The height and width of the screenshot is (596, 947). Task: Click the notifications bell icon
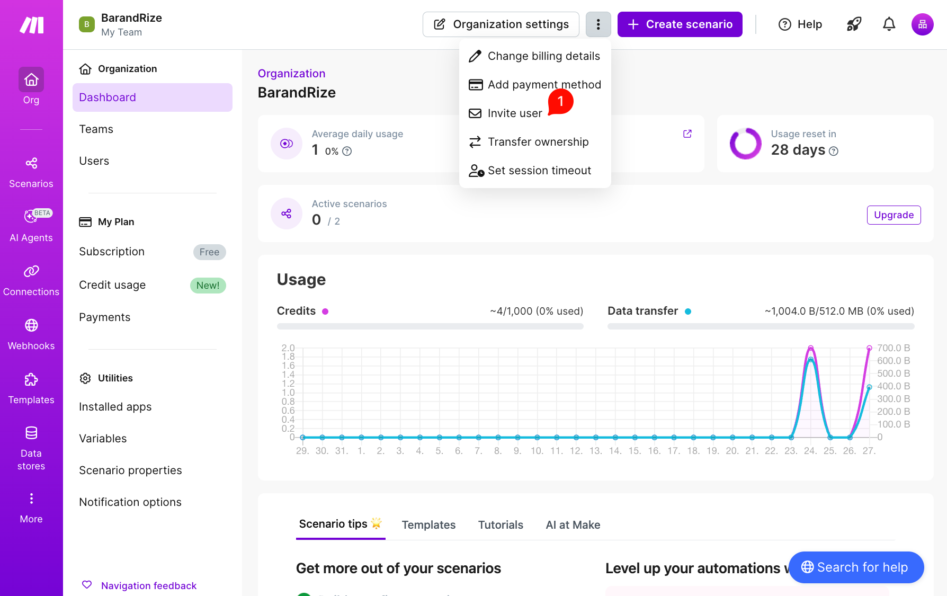(x=889, y=24)
